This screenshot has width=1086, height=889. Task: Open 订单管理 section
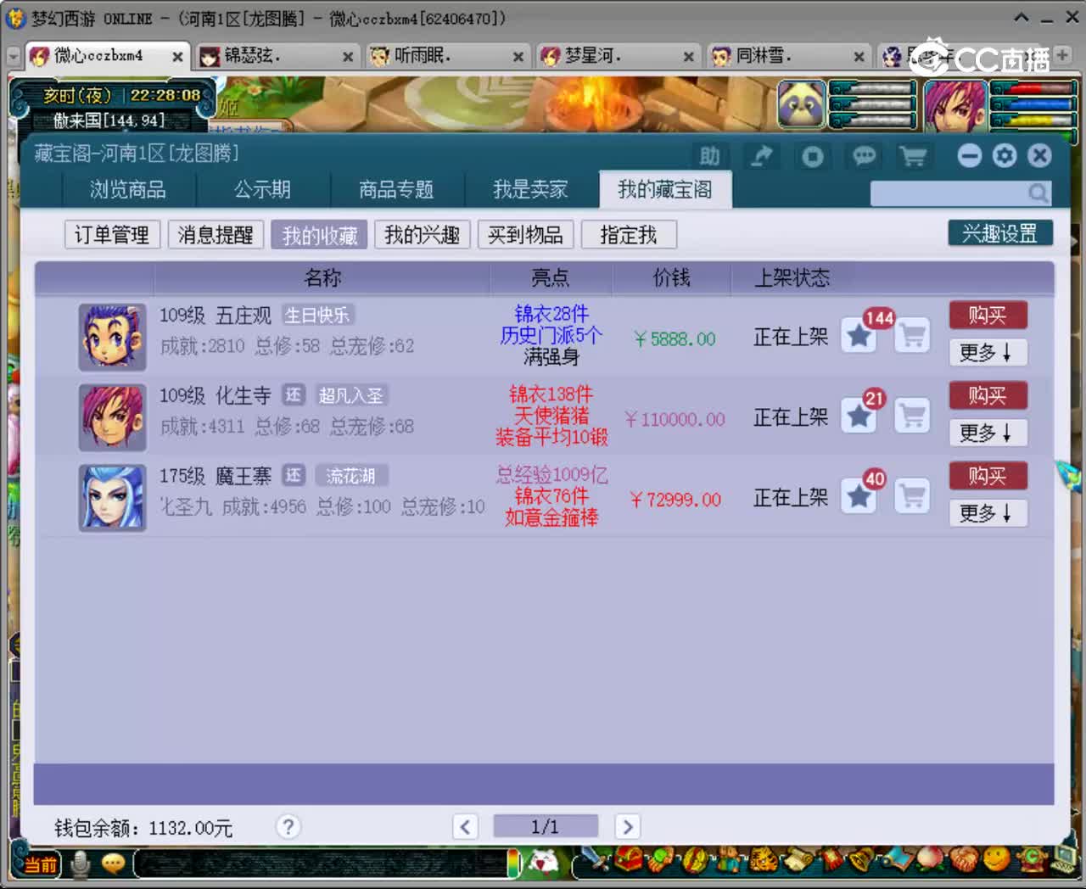112,234
